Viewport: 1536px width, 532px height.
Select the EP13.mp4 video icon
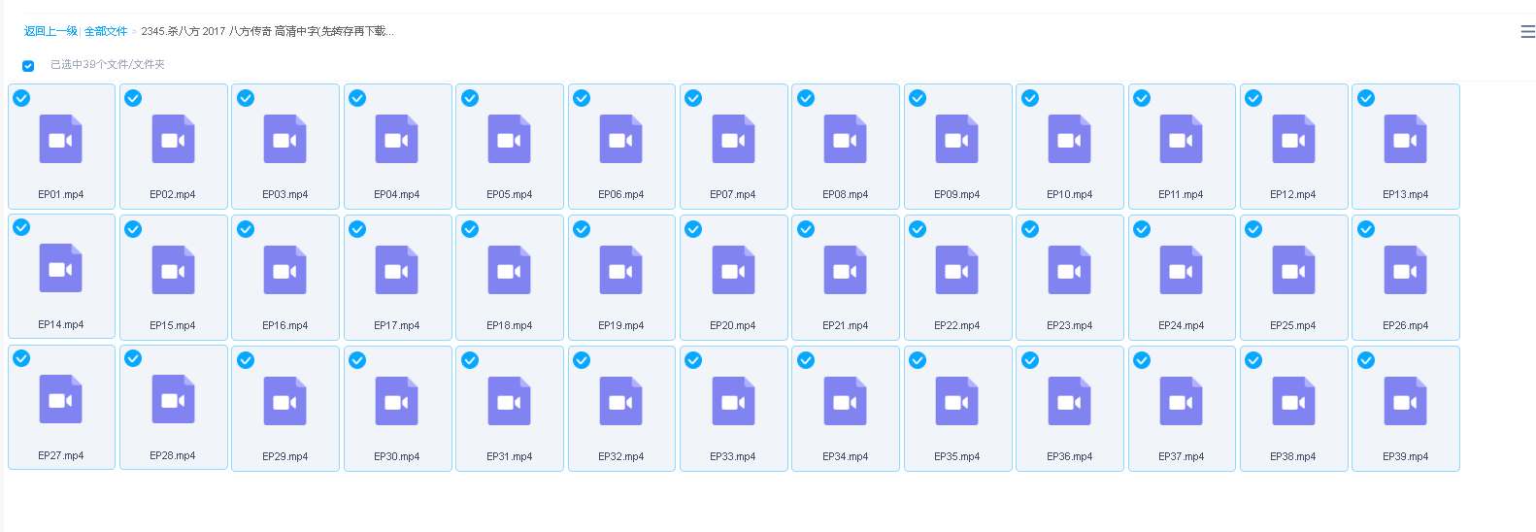click(1405, 140)
